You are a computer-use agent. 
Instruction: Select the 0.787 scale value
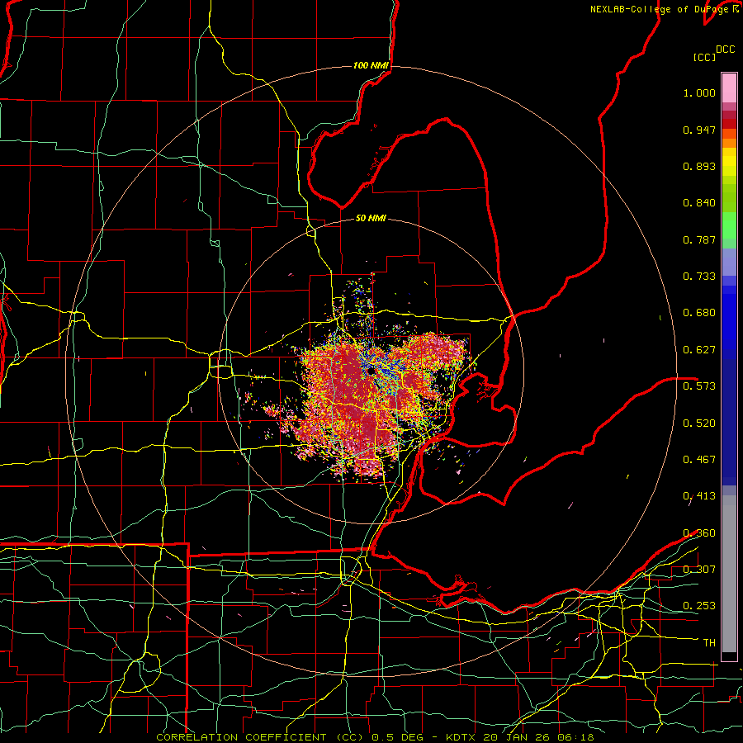699,239
